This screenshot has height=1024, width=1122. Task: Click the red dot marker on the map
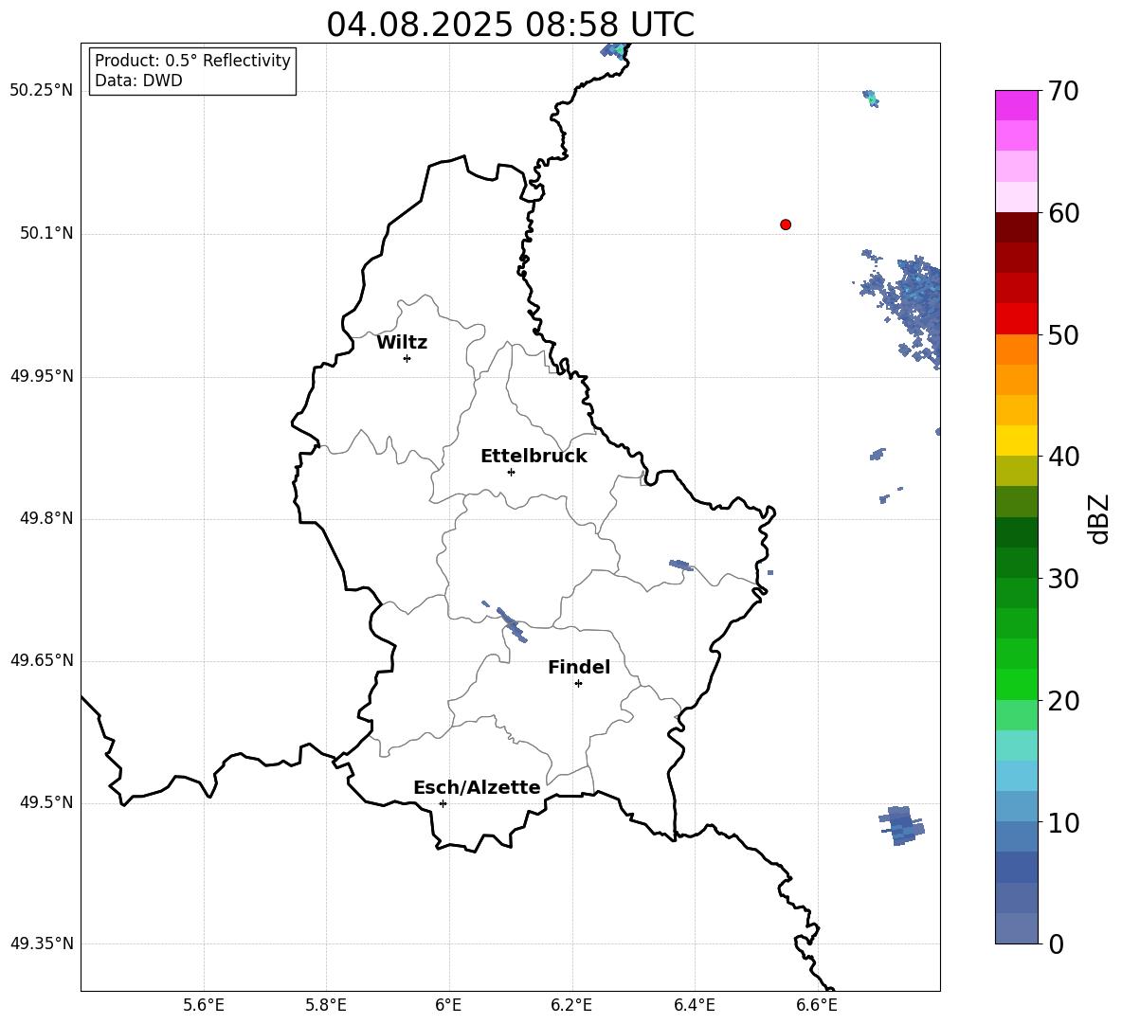786,225
